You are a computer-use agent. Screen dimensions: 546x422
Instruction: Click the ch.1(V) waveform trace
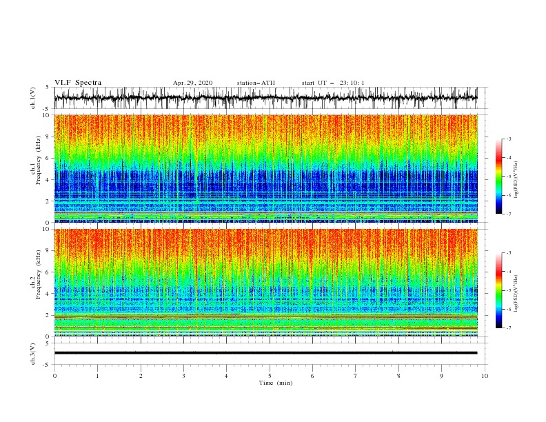coord(266,98)
